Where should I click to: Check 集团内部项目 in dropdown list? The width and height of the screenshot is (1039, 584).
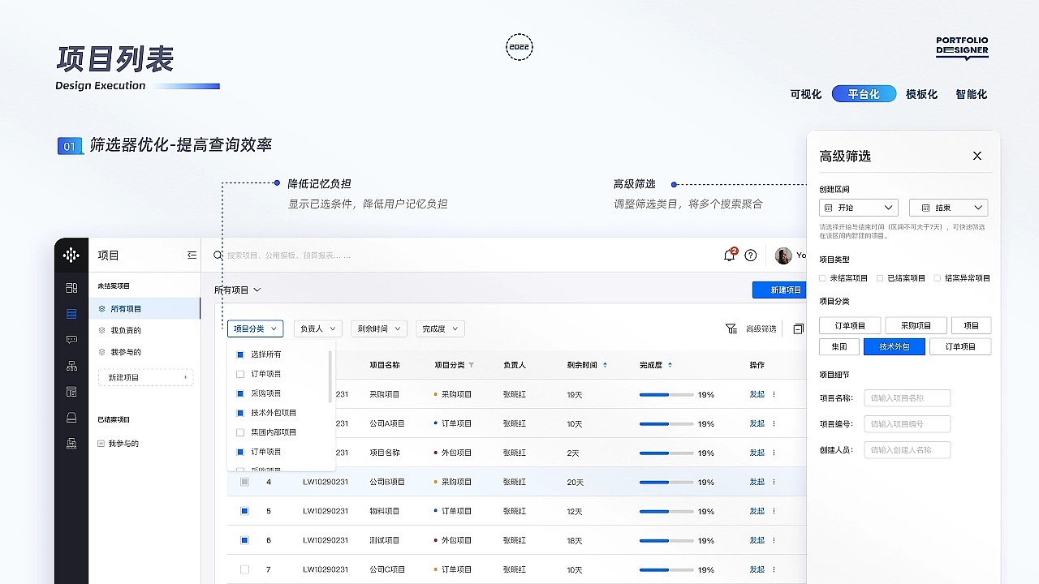tap(240, 432)
